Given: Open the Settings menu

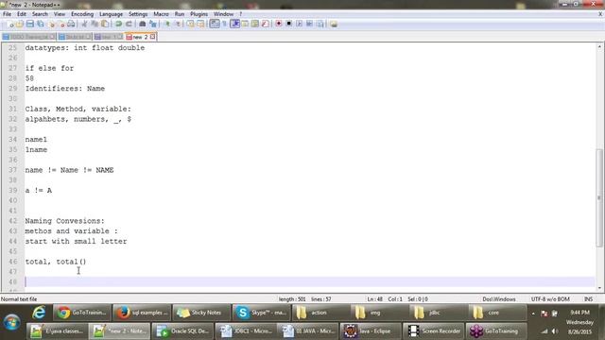Looking at the screenshot, I should [138, 14].
